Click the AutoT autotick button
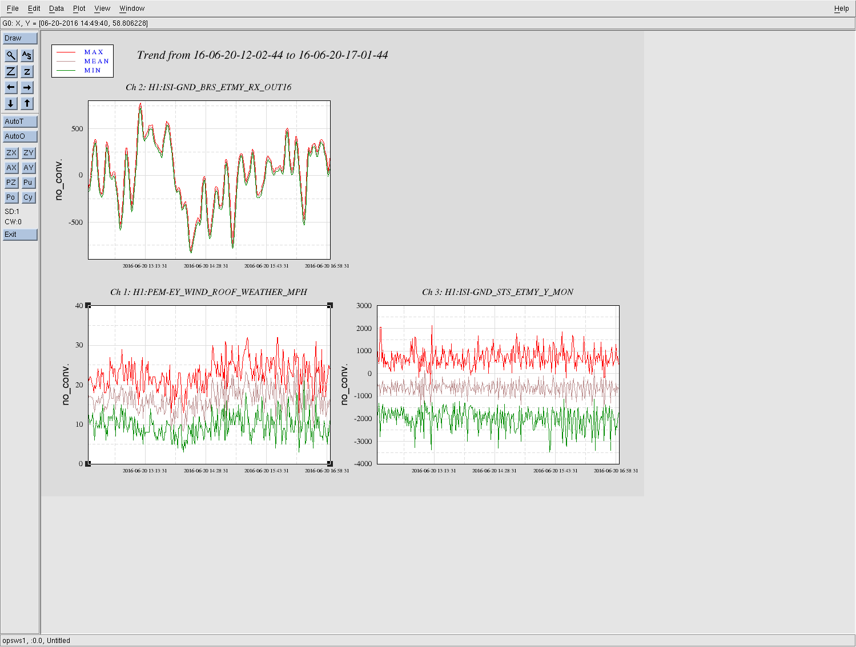This screenshot has width=856, height=647. [20, 122]
